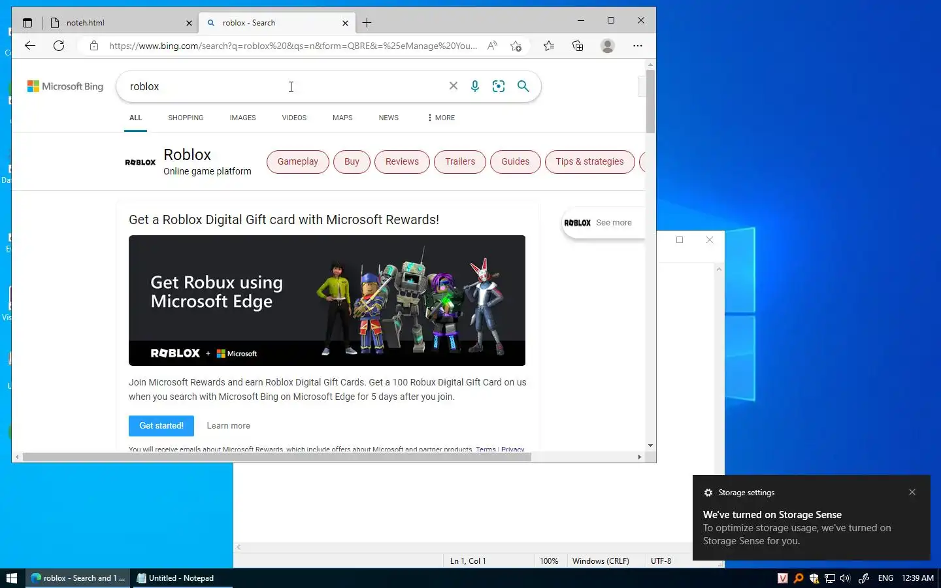The height and width of the screenshot is (588, 941).
Task: Switch to NEWS results tab
Action: 388,118
